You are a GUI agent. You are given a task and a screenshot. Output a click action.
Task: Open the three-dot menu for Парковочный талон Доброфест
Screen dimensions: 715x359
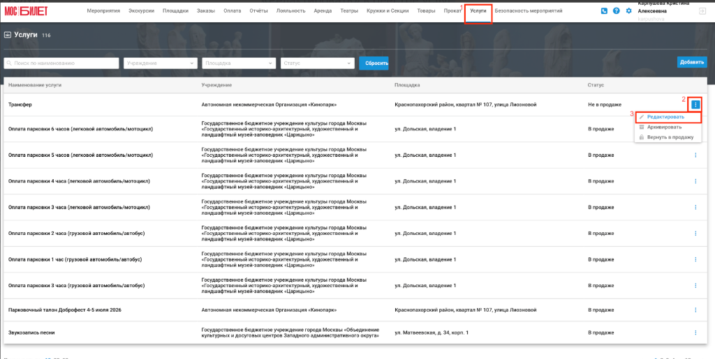pos(695,310)
